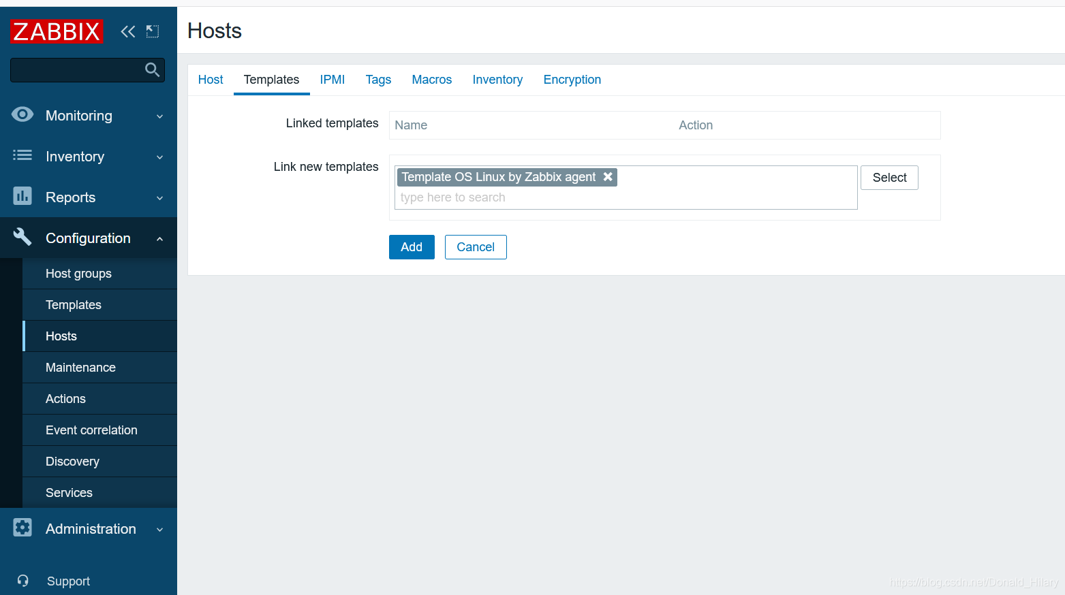Viewport: 1065px width, 595px height.
Task: Click the Linked templates label
Action: click(332, 123)
